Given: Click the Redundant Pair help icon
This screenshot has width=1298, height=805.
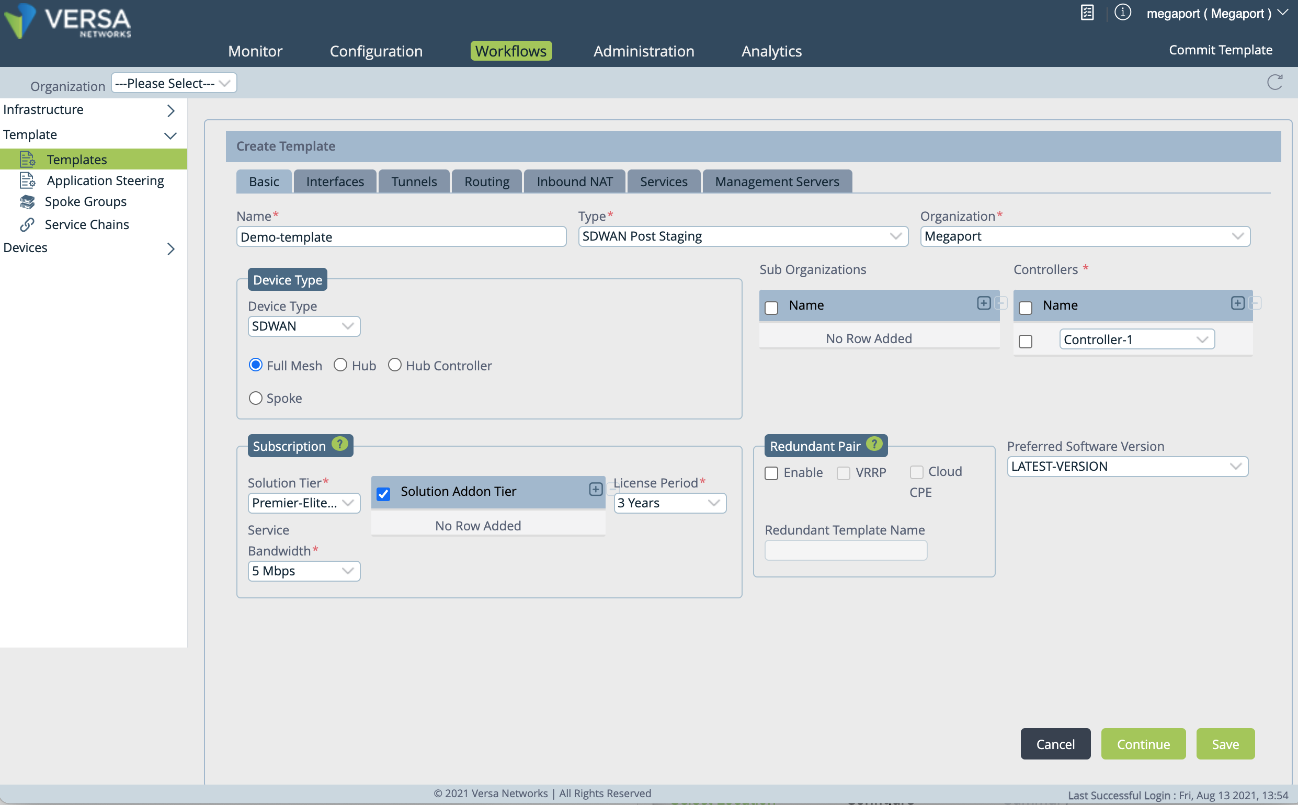Looking at the screenshot, I should pos(873,446).
